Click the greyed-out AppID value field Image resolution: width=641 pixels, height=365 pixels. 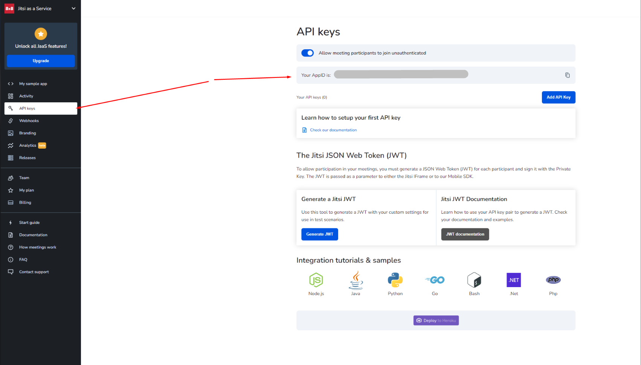pos(401,75)
